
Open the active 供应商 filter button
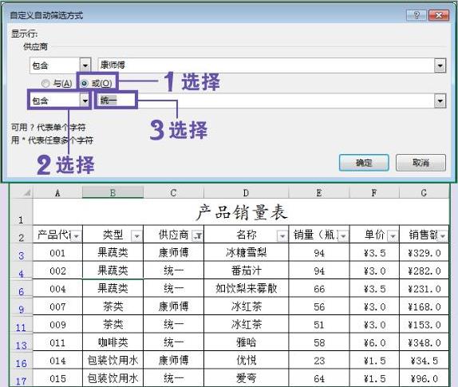coord(197,235)
